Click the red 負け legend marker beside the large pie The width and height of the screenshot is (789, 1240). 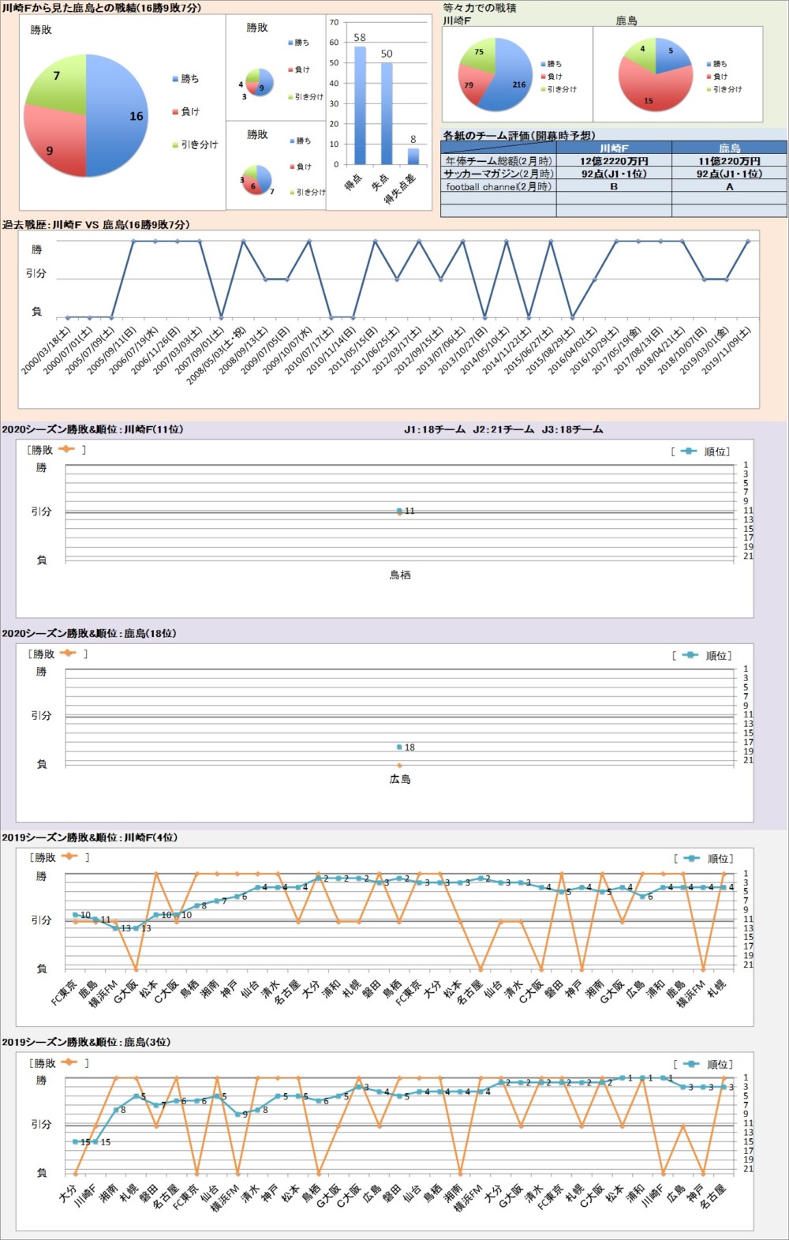175,112
